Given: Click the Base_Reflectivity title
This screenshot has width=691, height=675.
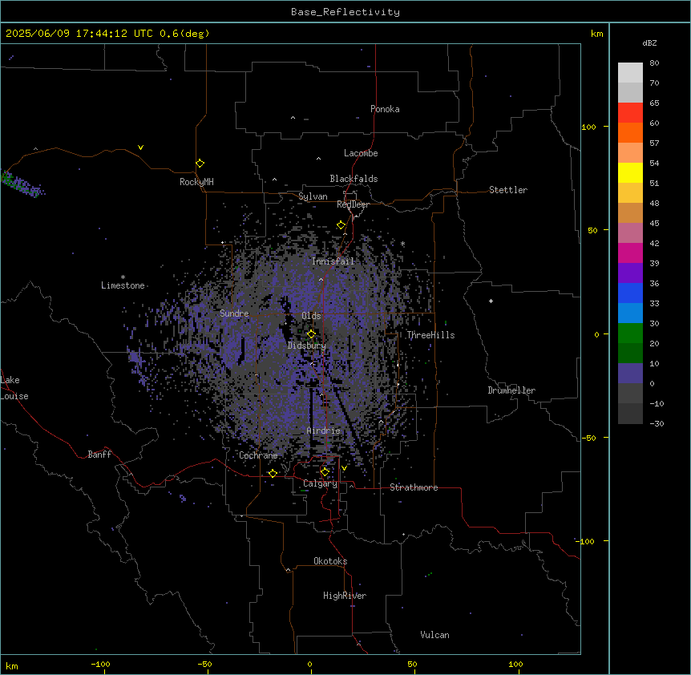Looking at the screenshot, I should 345,12.
